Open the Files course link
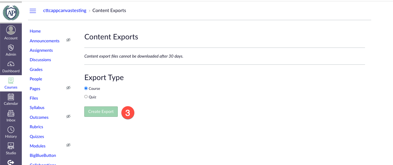 (x=34, y=98)
